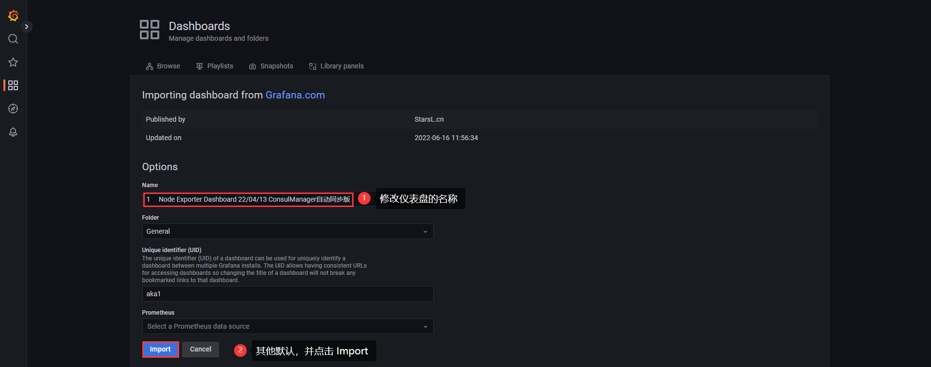Image resolution: width=931 pixels, height=367 pixels.
Task: Click the 2022-06-16 11:56:34 updated timestamp
Action: [446, 138]
